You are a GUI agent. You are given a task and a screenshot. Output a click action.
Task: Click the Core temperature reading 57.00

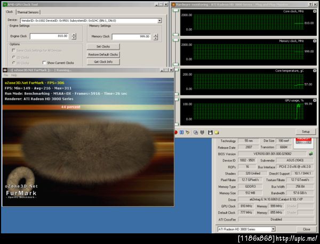308,84
